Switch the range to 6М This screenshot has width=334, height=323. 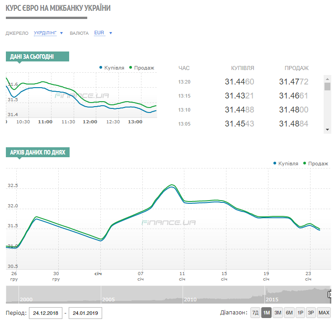pos(289,313)
